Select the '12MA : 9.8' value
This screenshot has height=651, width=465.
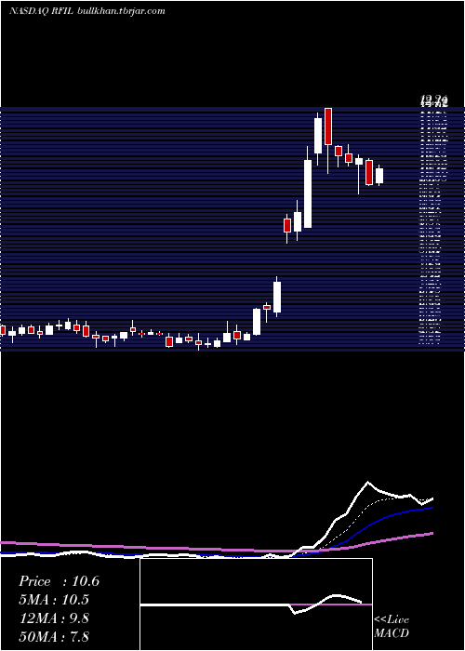pyautogui.click(x=54, y=618)
